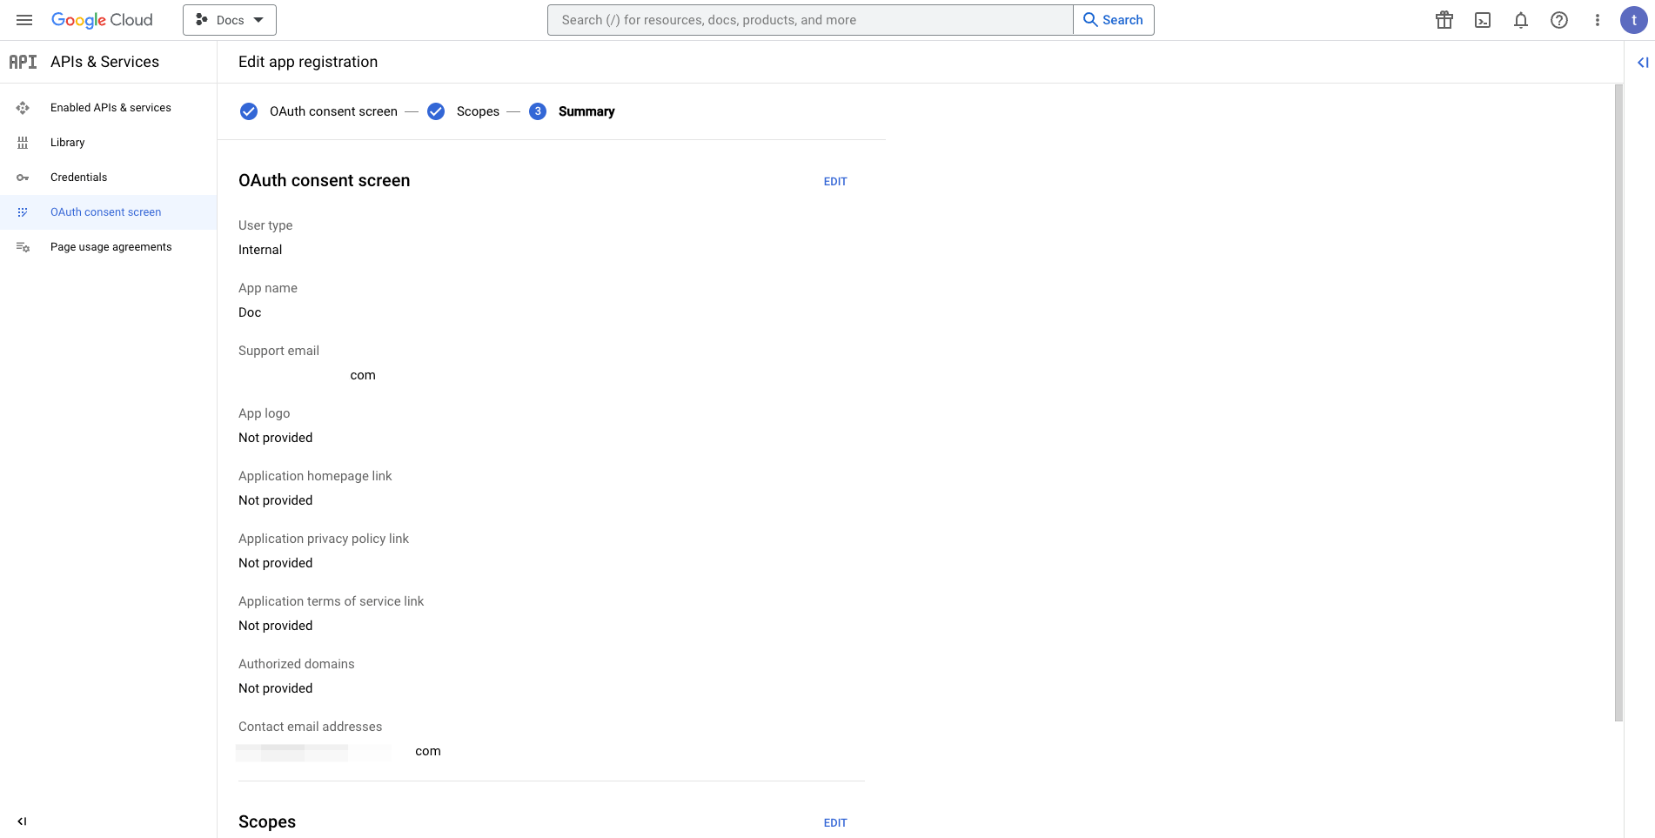Click the Page usage agreements icon
The height and width of the screenshot is (838, 1655).
point(23,247)
